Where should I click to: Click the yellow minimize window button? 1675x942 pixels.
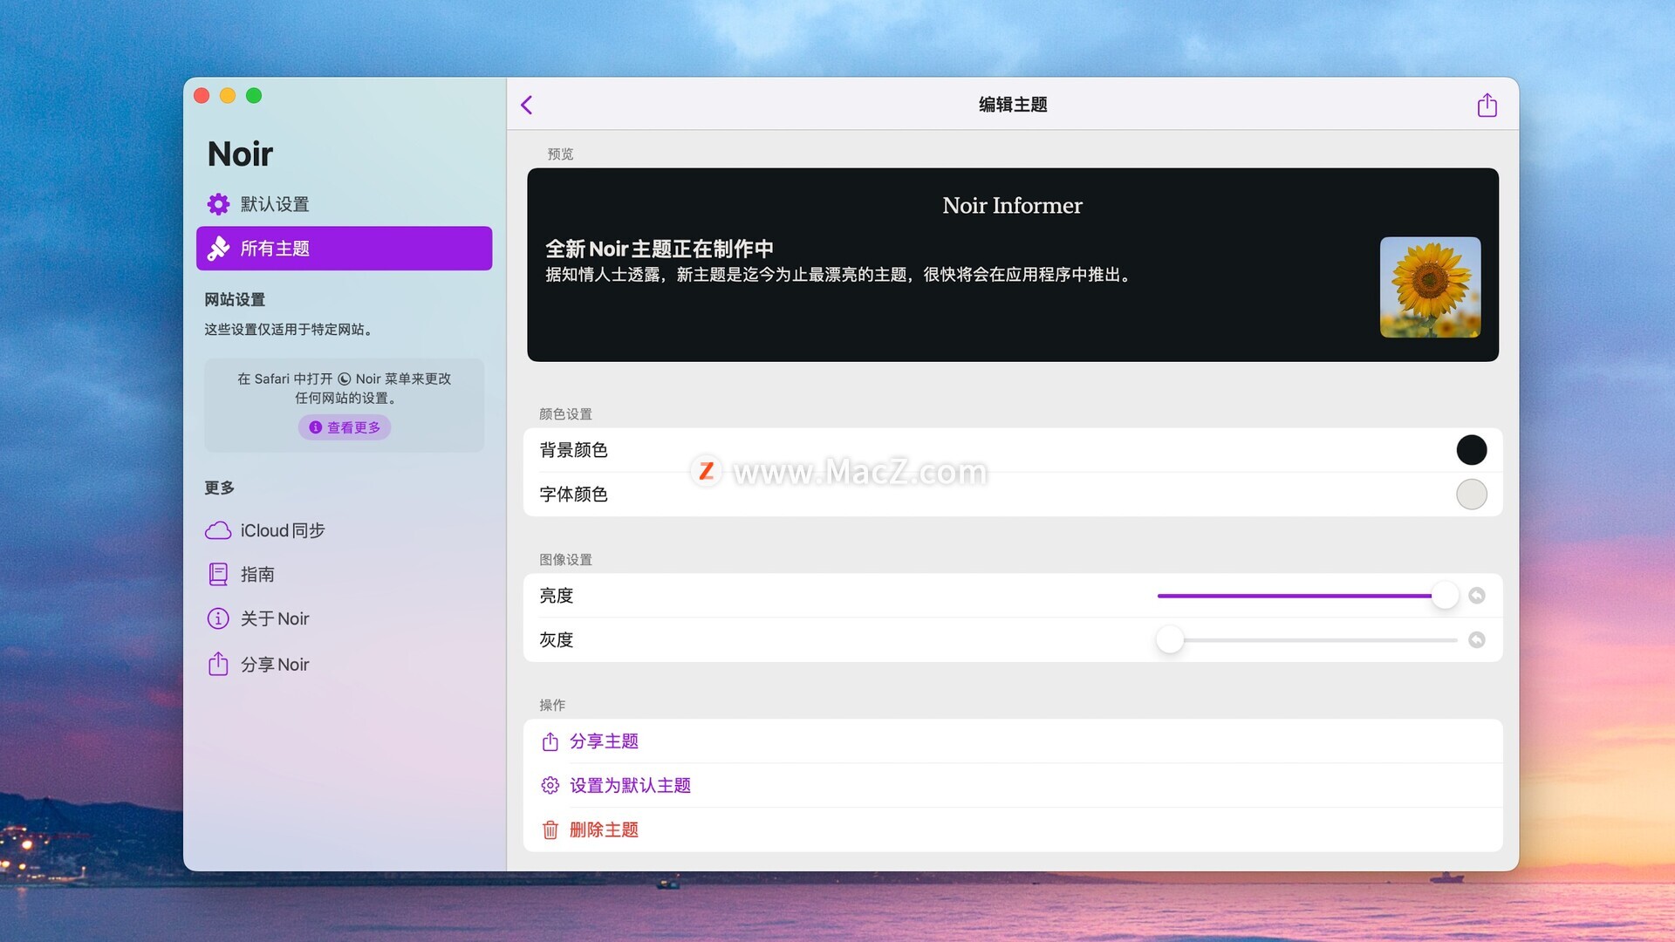pos(228,96)
